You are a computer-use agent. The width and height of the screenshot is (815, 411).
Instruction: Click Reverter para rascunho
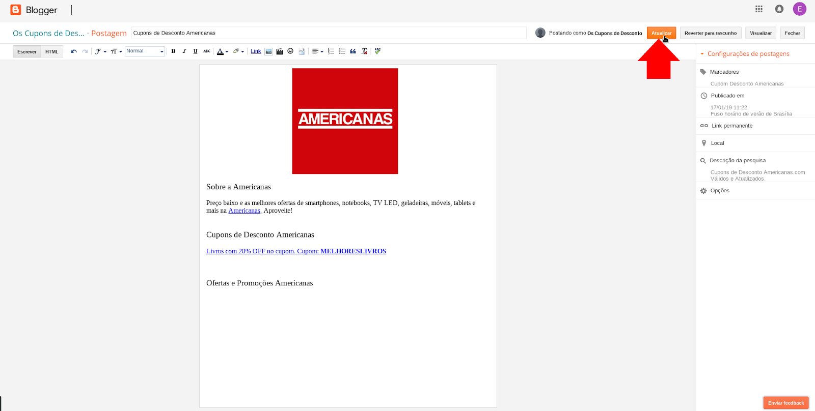pos(711,33)
